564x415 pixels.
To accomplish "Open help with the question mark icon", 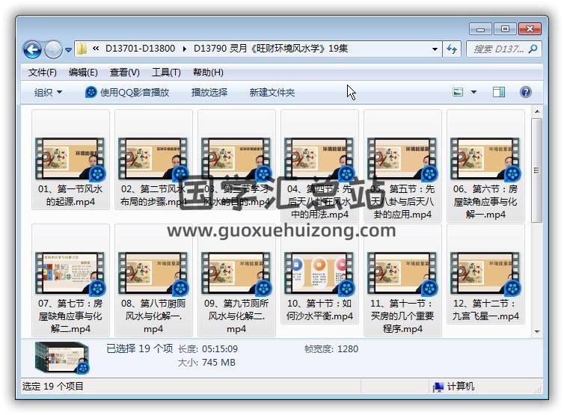I will (x=526, y=93).
